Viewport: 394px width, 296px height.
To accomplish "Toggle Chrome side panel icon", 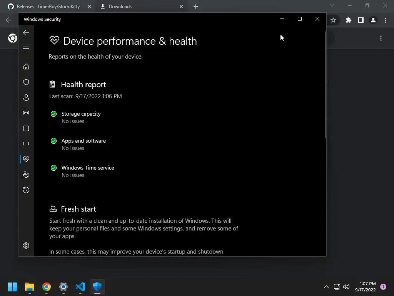I will [361, 20].
